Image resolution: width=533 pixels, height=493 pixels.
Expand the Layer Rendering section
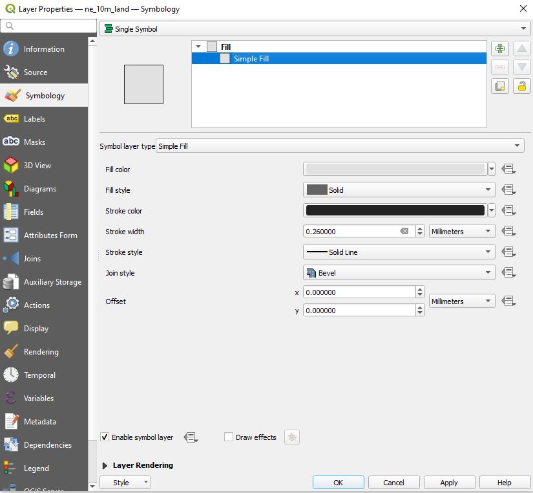point(105,465)
